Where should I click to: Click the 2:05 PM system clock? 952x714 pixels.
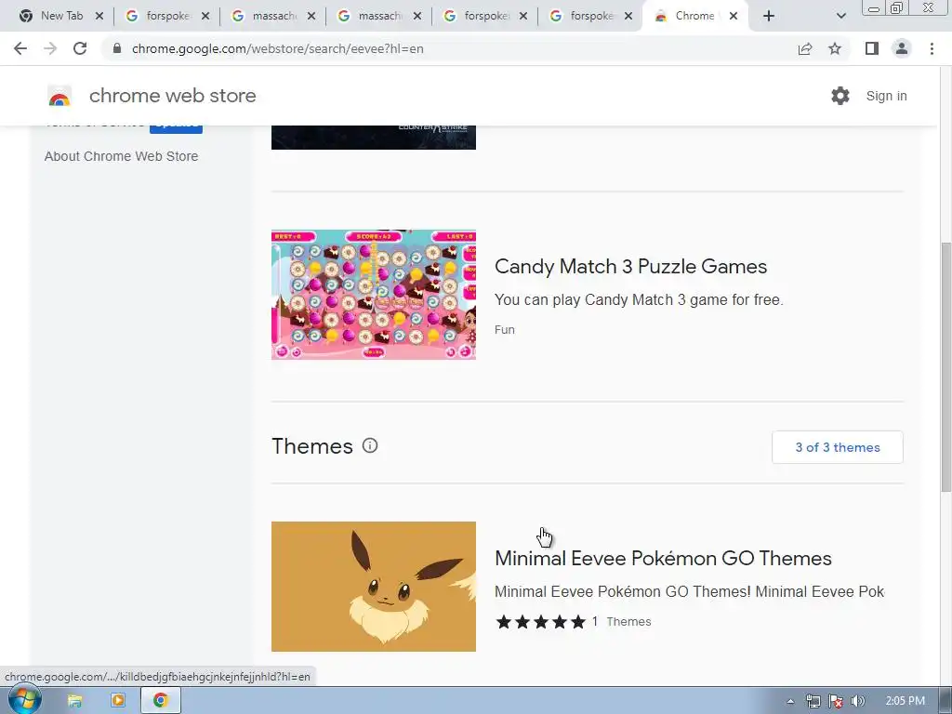906,701
